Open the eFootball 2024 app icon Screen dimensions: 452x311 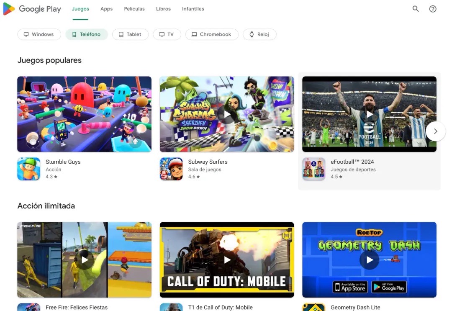[313, 169]
